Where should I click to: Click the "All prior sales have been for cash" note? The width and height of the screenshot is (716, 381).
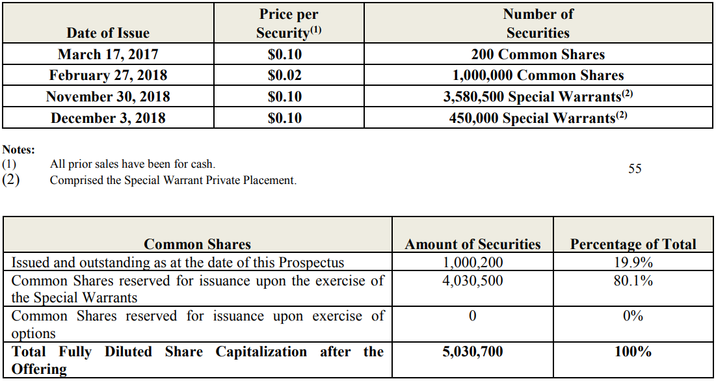point(132,164)
